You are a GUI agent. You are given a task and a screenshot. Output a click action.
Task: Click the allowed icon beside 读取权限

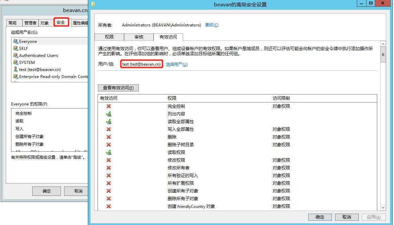pos(109,152)
